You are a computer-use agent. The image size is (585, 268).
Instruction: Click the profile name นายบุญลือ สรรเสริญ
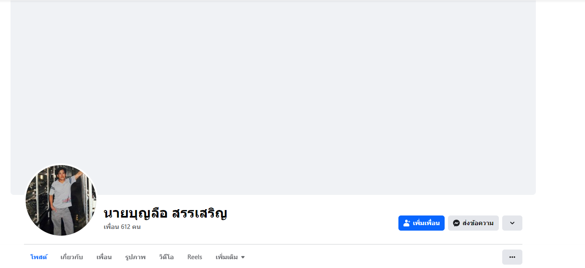[166, 213]
